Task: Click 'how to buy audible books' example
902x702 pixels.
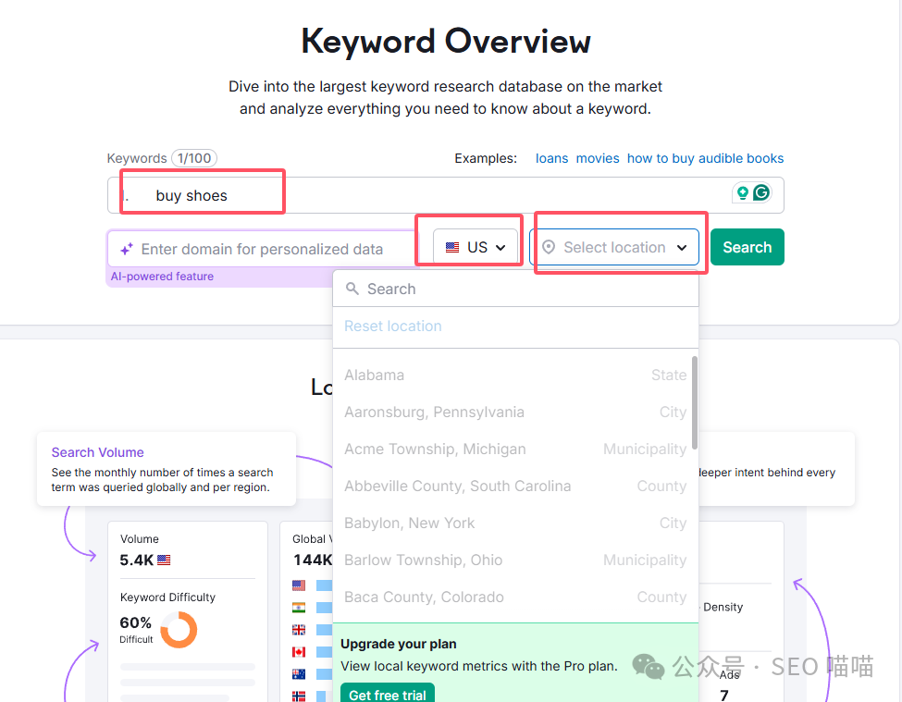Action: [x=705, y=158]
